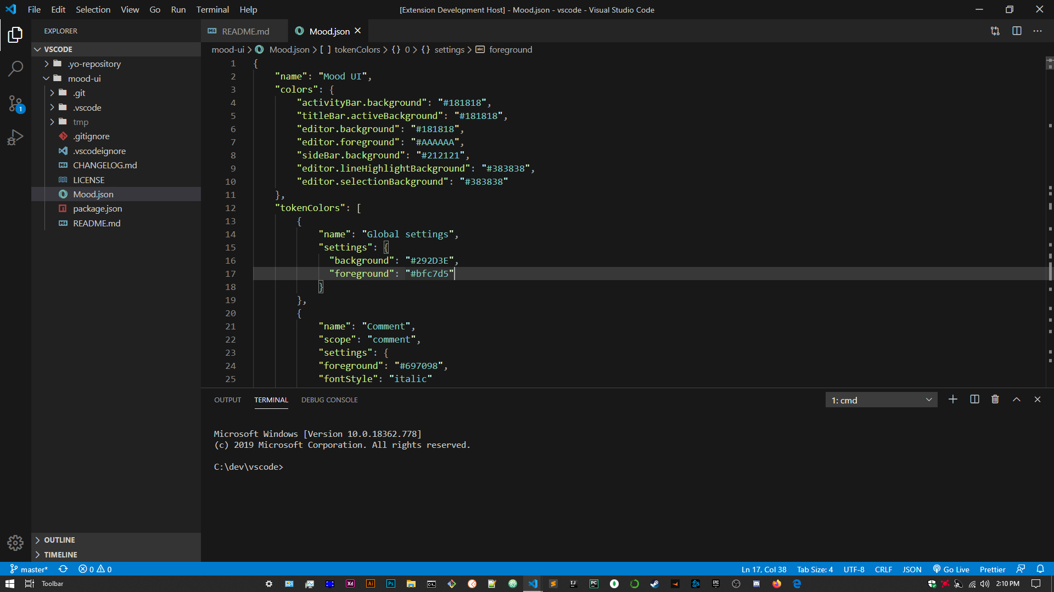Split the editor to the right
1054x592 pixels.
tap(1017, 31)
